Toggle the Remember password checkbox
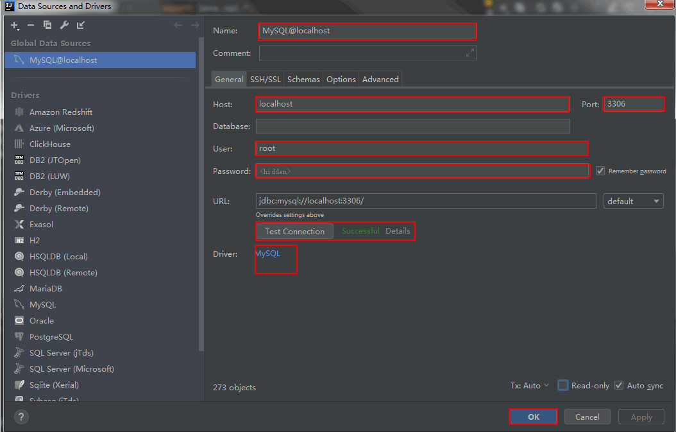The image size is (676, 432). (x=600, y=171)
